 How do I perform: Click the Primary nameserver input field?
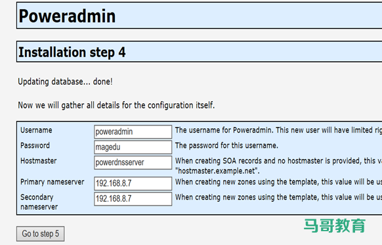[x=133, y=183]
